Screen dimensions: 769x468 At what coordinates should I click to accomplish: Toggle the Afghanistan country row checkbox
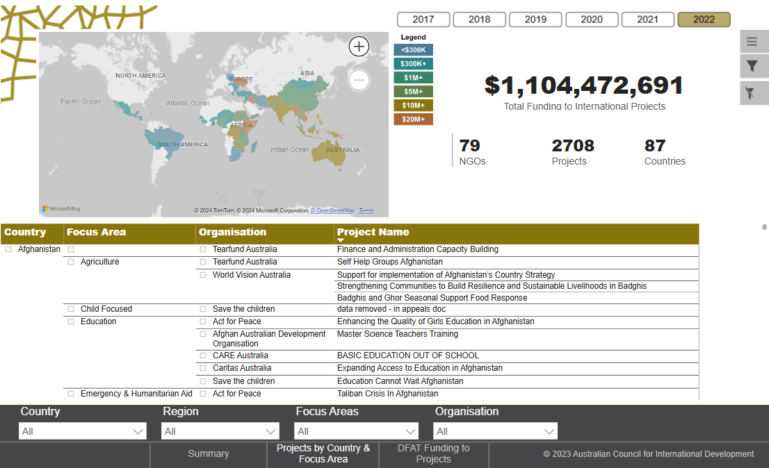pos(8,249)
